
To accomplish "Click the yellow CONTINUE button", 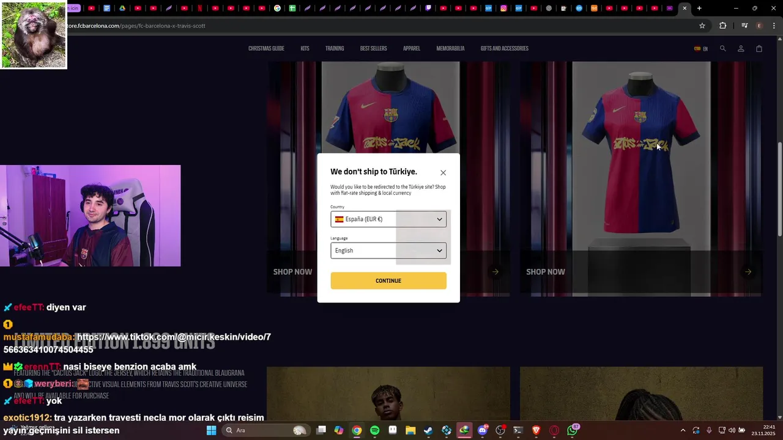I will pos(388,280).
